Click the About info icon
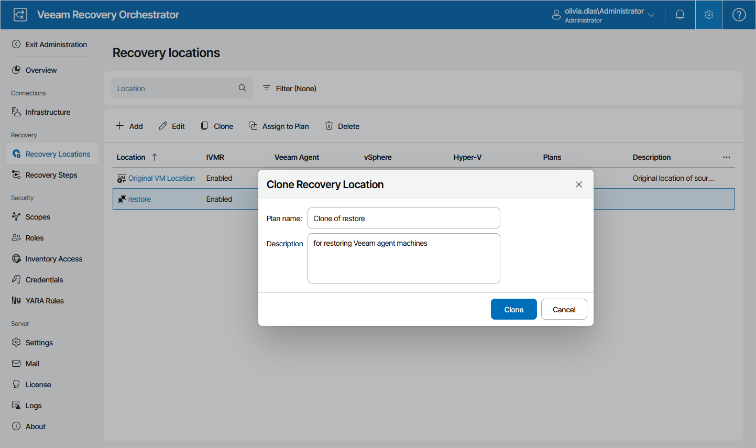 16,426
